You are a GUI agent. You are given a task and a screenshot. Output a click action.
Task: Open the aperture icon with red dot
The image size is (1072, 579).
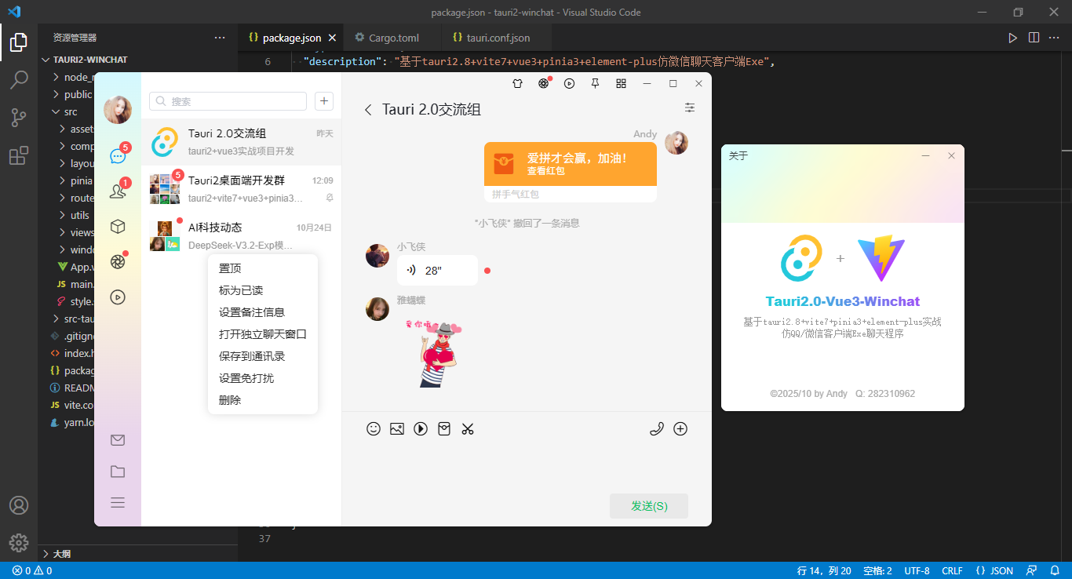tap(118, 261)
